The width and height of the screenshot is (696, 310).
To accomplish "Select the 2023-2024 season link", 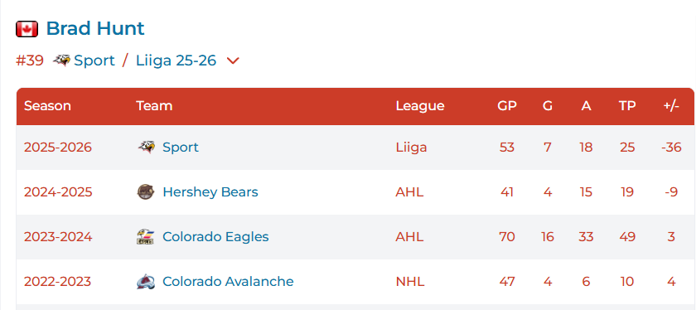I will coord(58,237).
